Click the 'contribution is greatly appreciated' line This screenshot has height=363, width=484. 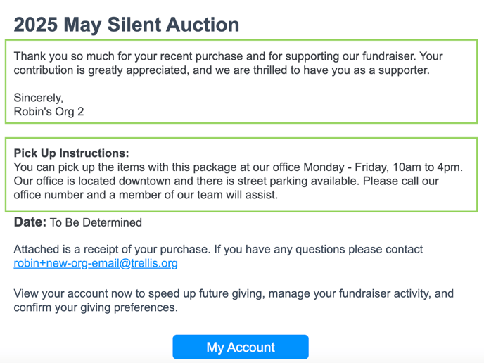pos(222,70)
